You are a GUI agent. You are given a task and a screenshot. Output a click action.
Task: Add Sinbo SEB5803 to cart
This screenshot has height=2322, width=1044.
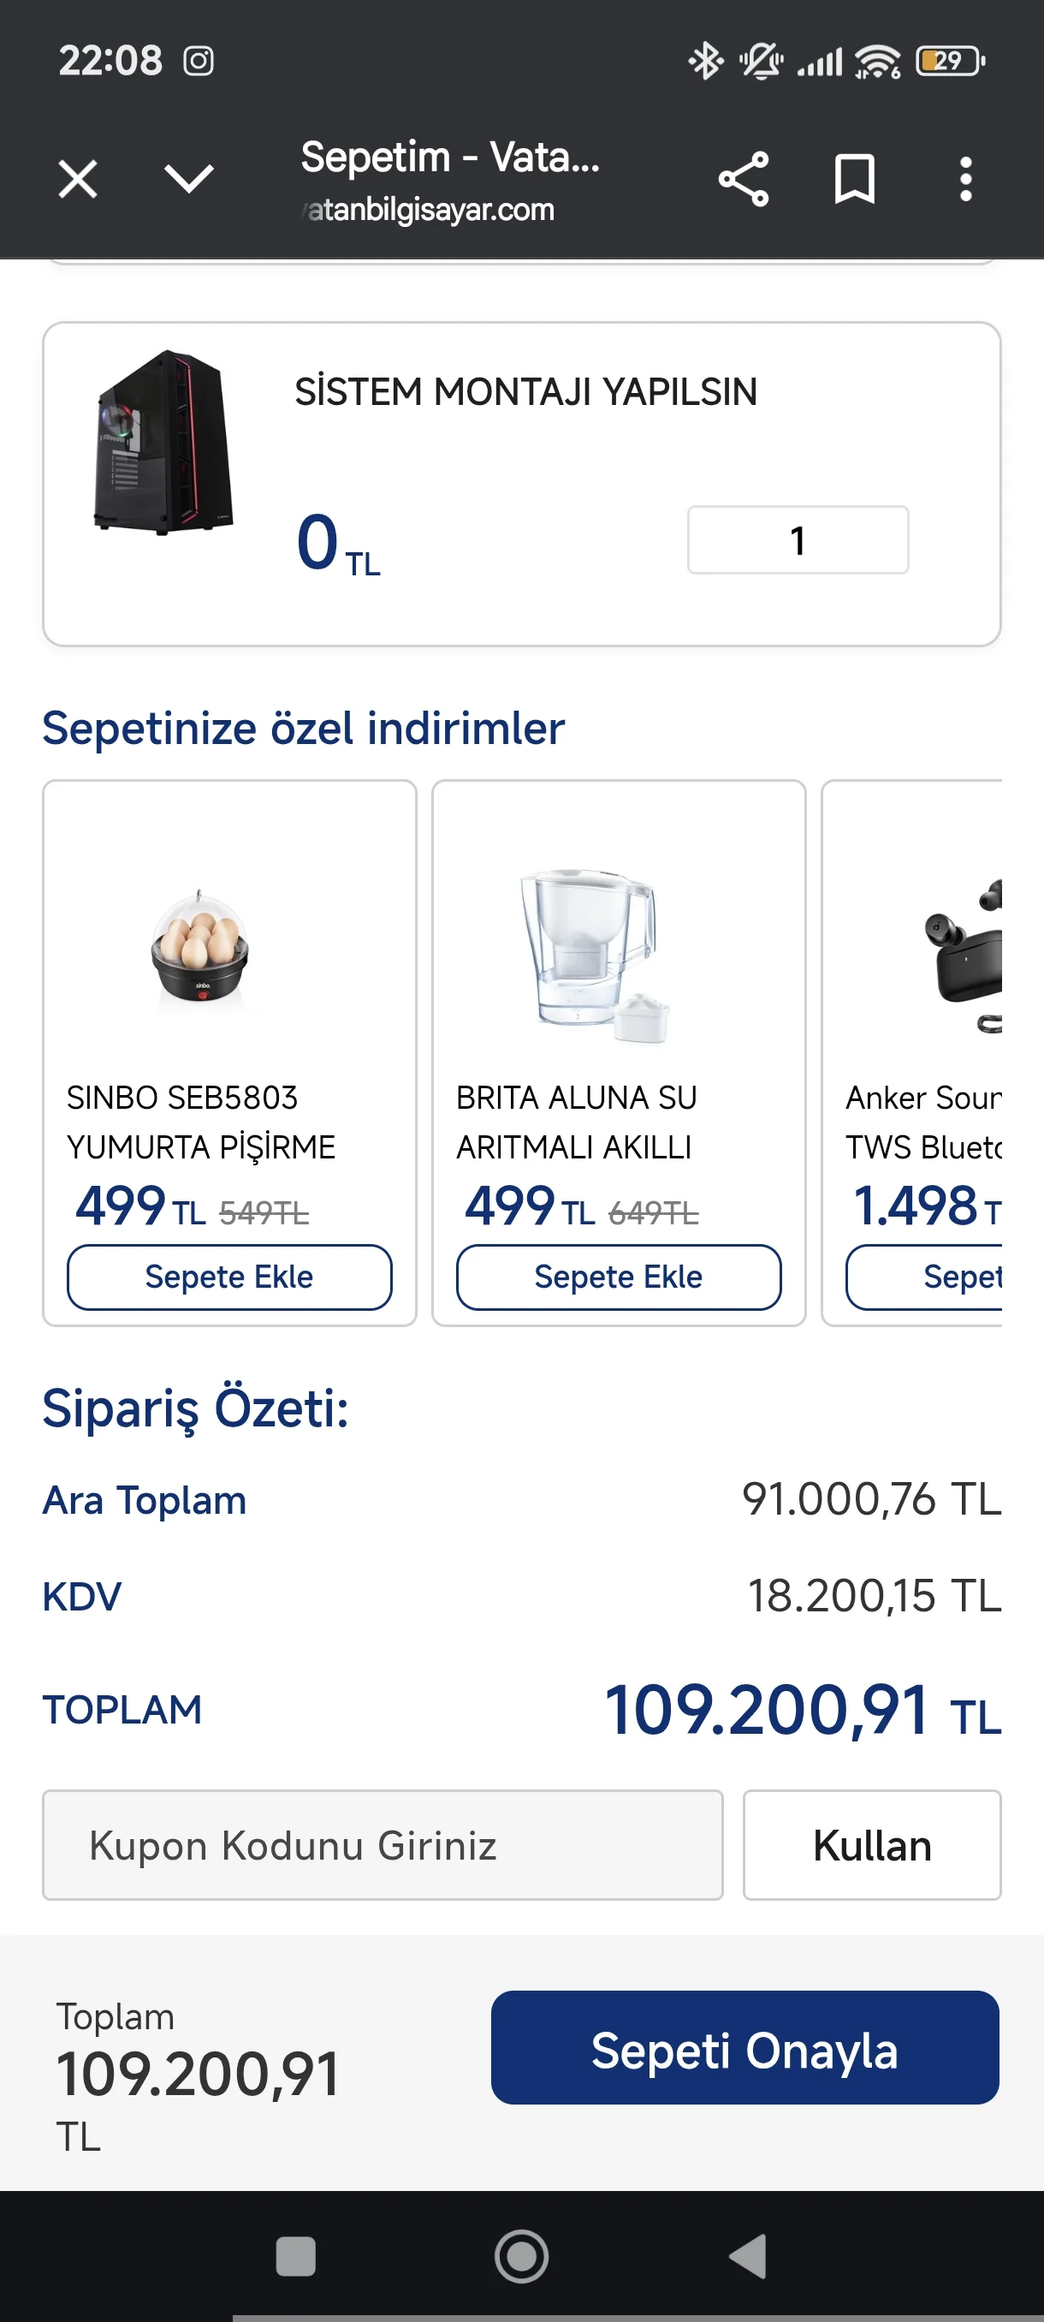point(228,1277)
